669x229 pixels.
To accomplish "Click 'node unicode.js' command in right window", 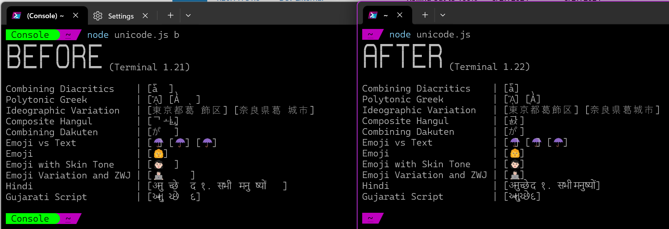I will pos(430,35).
